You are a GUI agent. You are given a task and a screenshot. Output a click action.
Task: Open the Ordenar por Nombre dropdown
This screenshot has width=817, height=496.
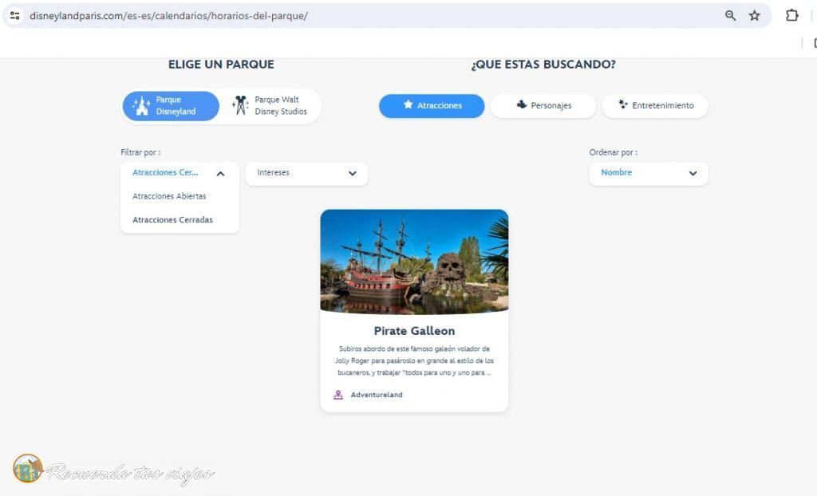(x=649, y=173)
